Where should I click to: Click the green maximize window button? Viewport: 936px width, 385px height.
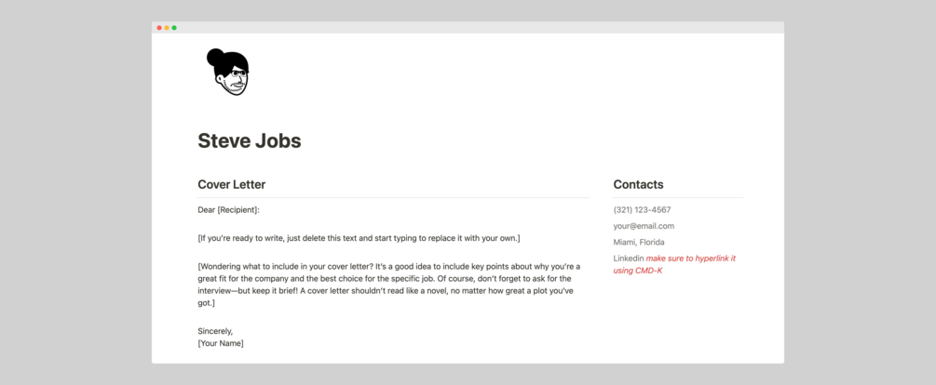[174, 28]
